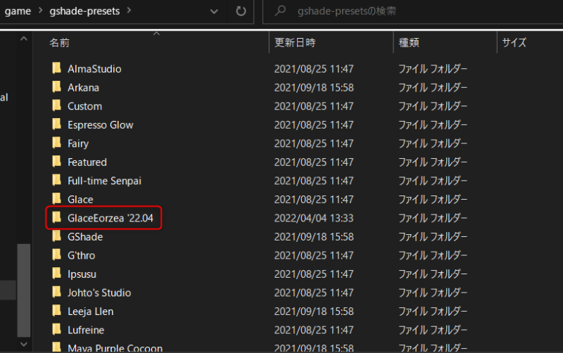Viewport: 563px width, 353px height.
Task: Select the Glace folder name
Action: tap(80, 199)
